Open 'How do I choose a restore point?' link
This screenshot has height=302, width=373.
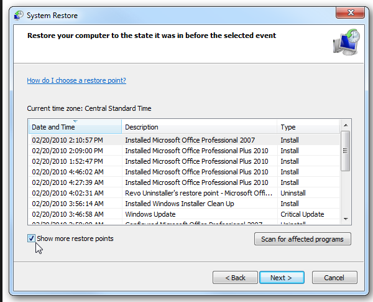pos(76,80)
